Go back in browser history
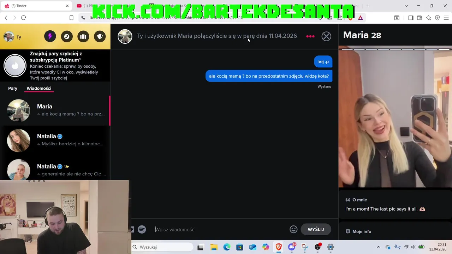Screen dimensions: 452x254 [6, 18]
